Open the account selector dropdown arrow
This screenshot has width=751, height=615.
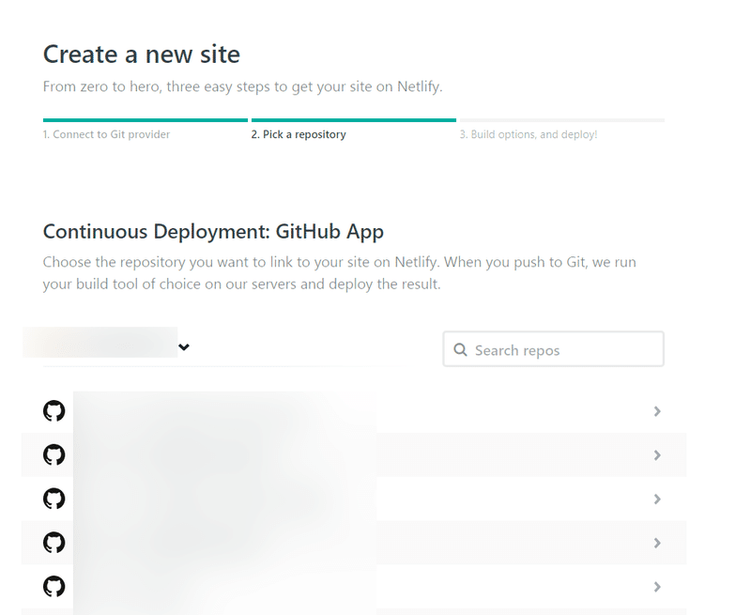click(184, 347)
